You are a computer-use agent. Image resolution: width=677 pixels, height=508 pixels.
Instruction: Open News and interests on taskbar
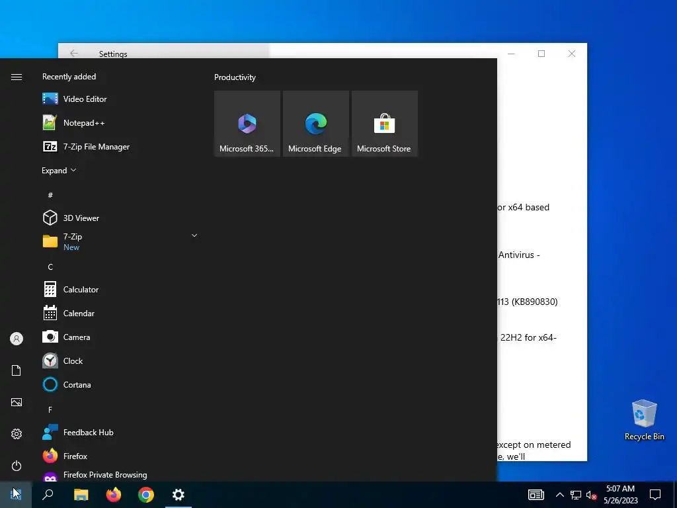(x=536, y=495)
